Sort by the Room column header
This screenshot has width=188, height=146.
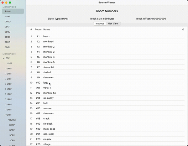(x=38, y=29)
